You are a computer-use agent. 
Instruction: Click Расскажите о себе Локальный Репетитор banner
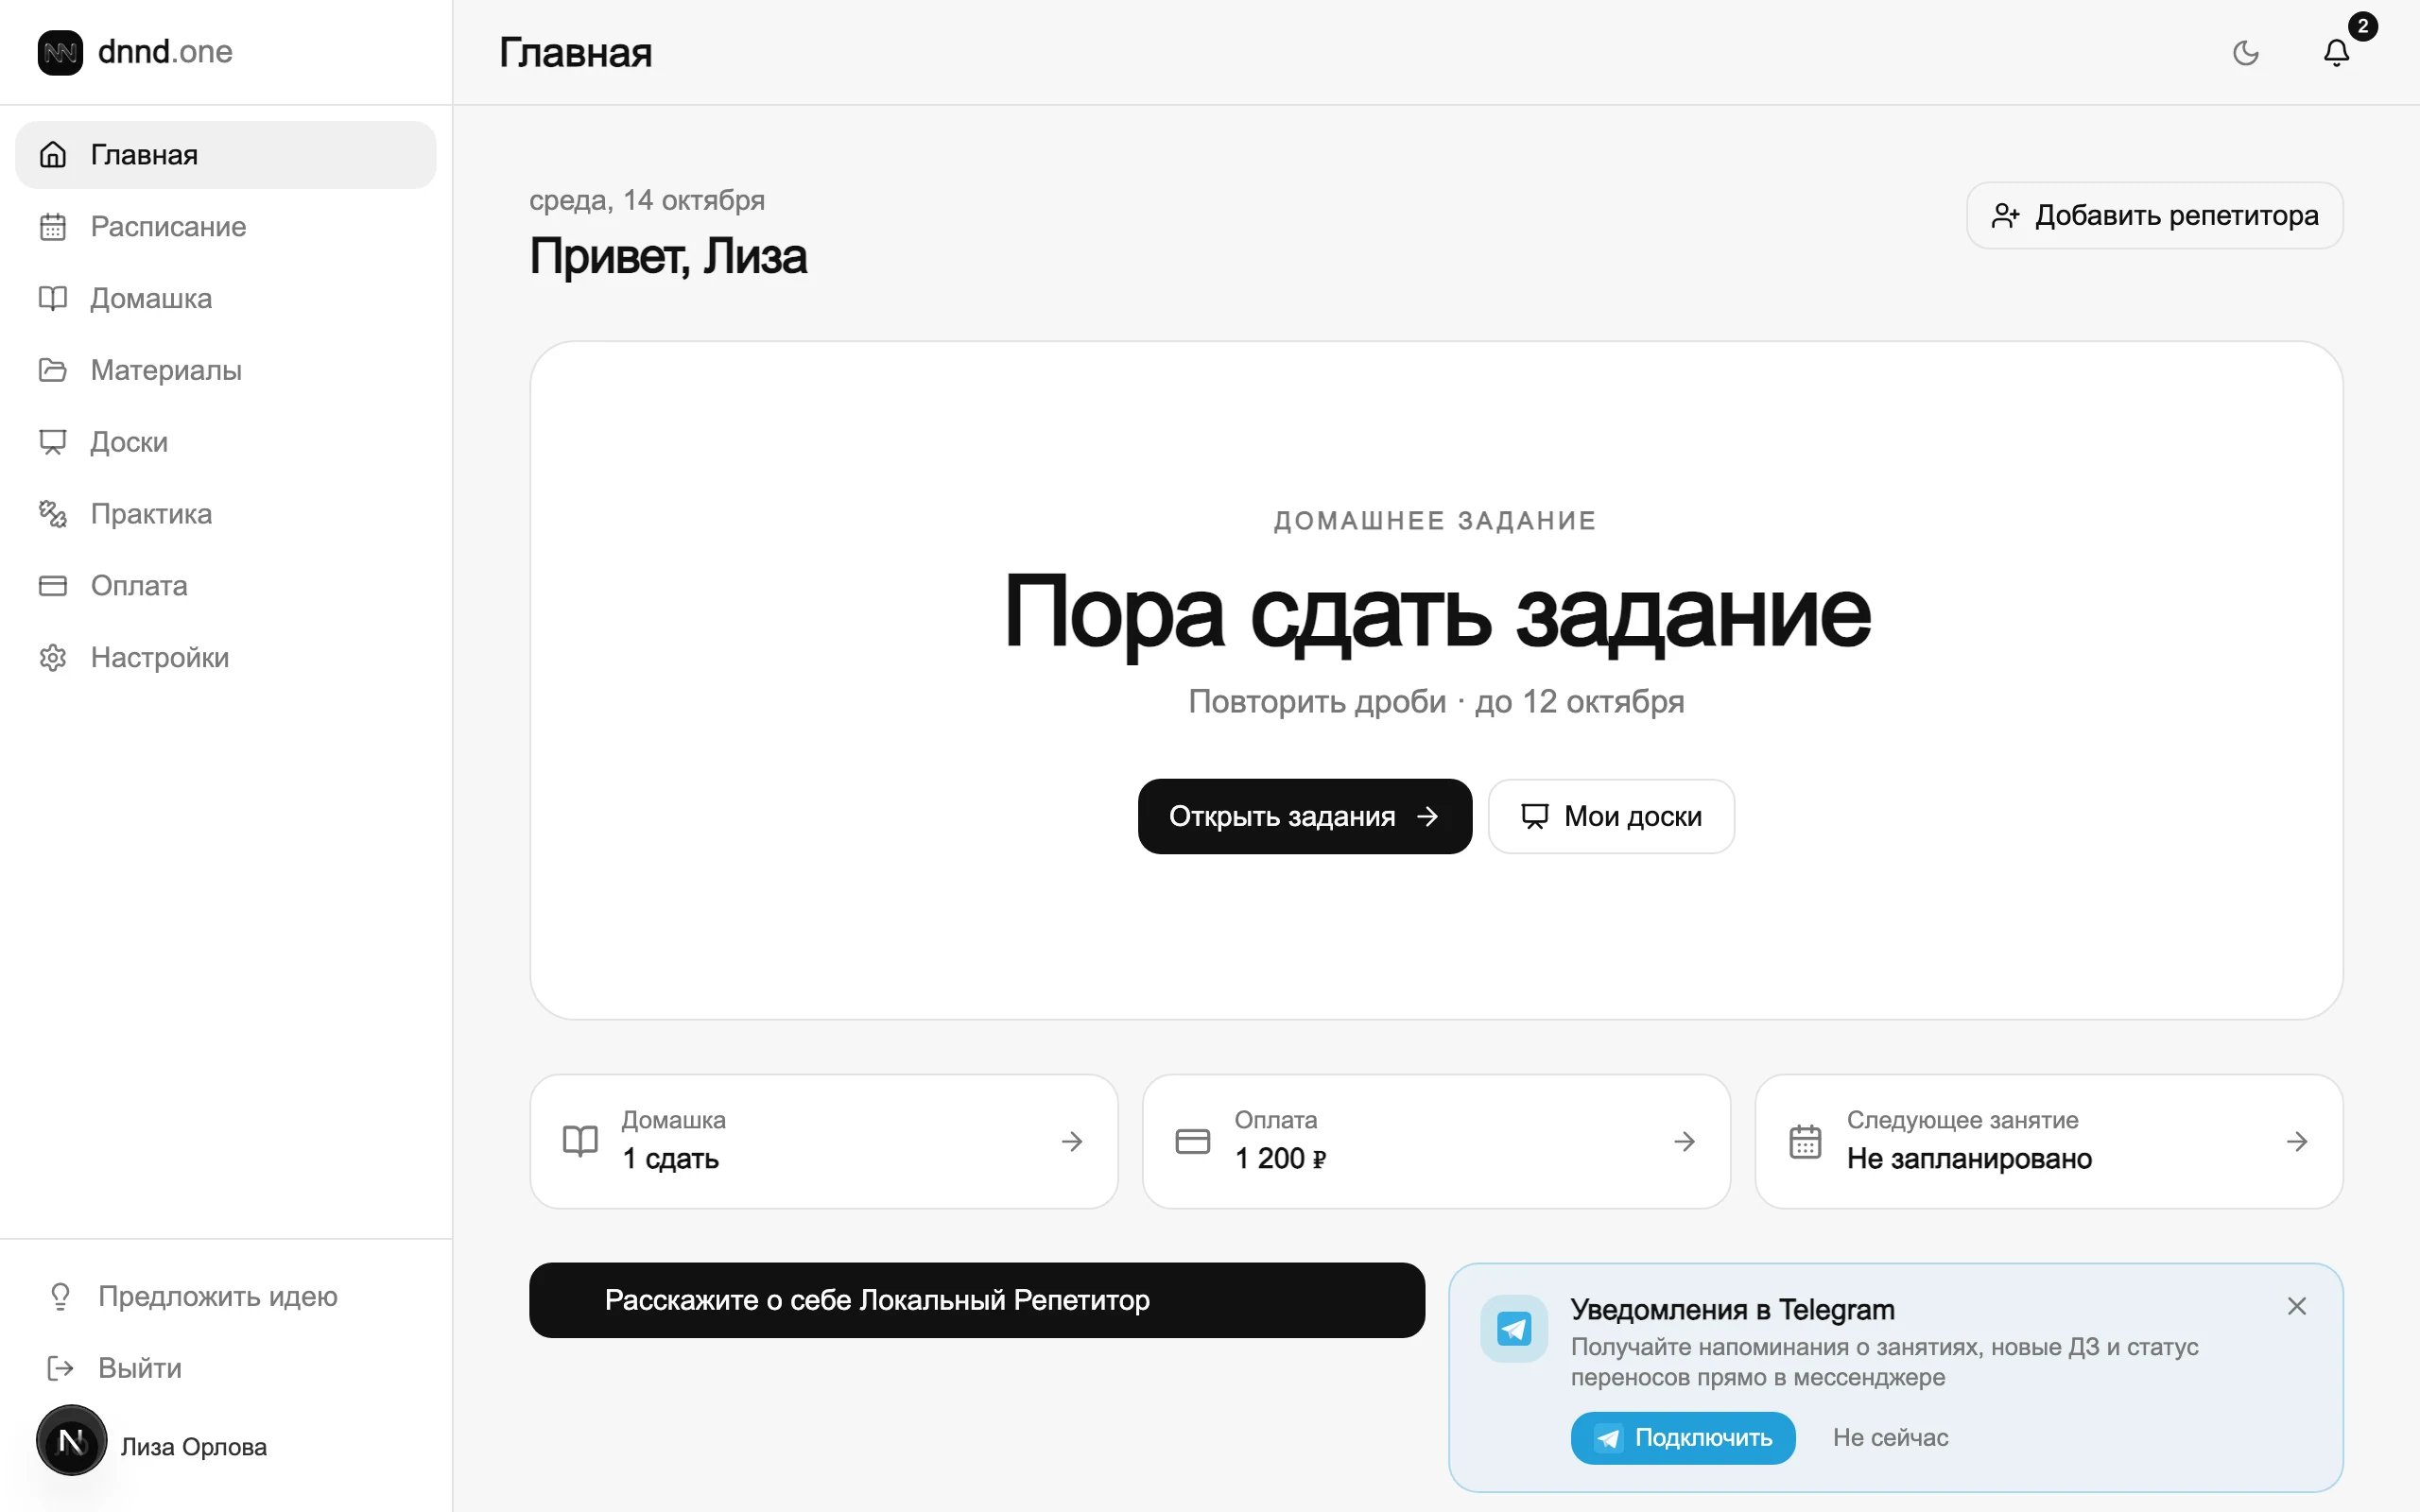point(977,1300)
